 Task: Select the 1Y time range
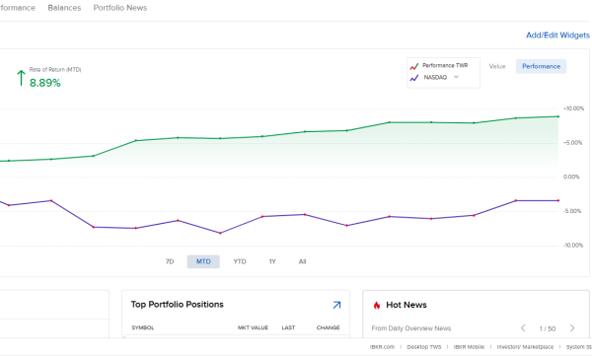[x=272, y=261]
